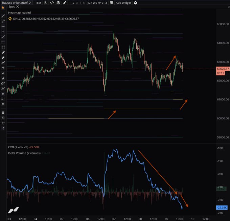Select the horizontal ray tool

(3, 42)
